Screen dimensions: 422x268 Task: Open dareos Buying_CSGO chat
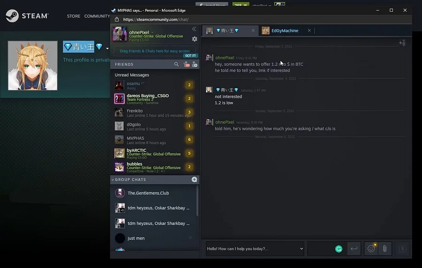[155, 99]
